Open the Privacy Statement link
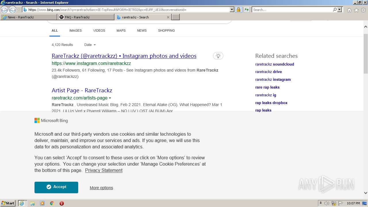The width and height of the screenshot is (368, 207). (104, 170)
